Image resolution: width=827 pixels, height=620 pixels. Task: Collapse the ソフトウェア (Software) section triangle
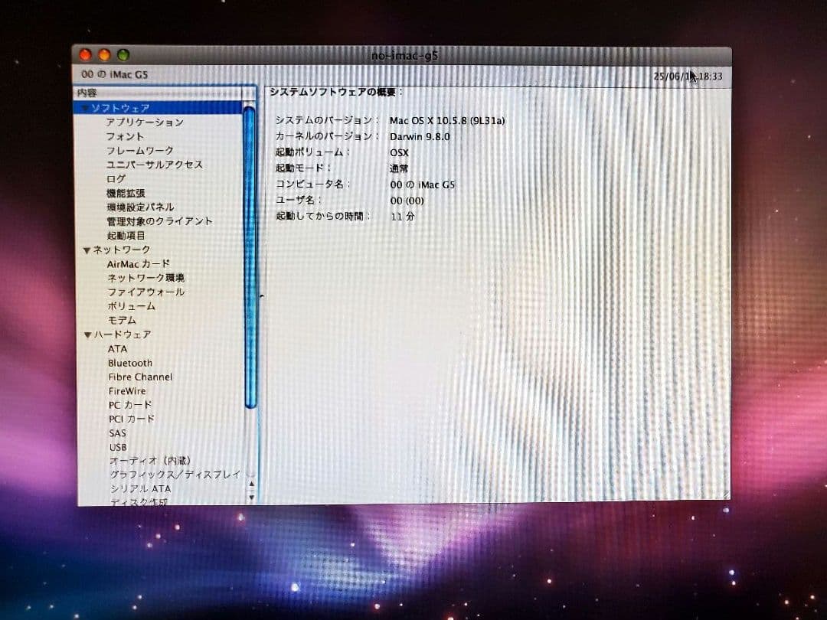[x=84, y=107]
